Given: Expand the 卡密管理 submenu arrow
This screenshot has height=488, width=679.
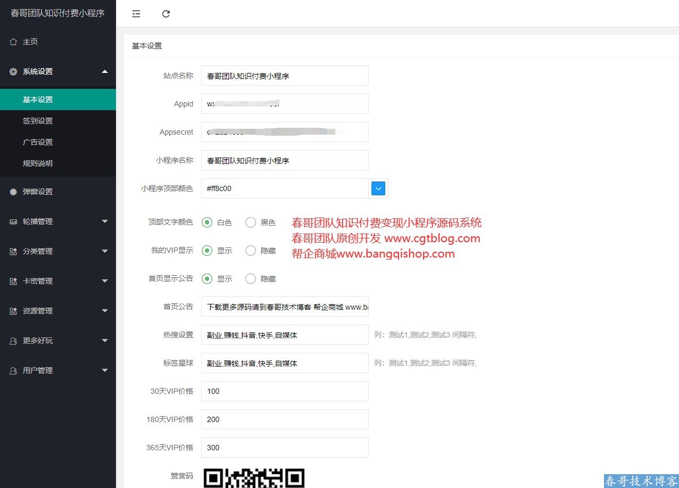Looking at the screenshot, I should click(x=105, y=281).
